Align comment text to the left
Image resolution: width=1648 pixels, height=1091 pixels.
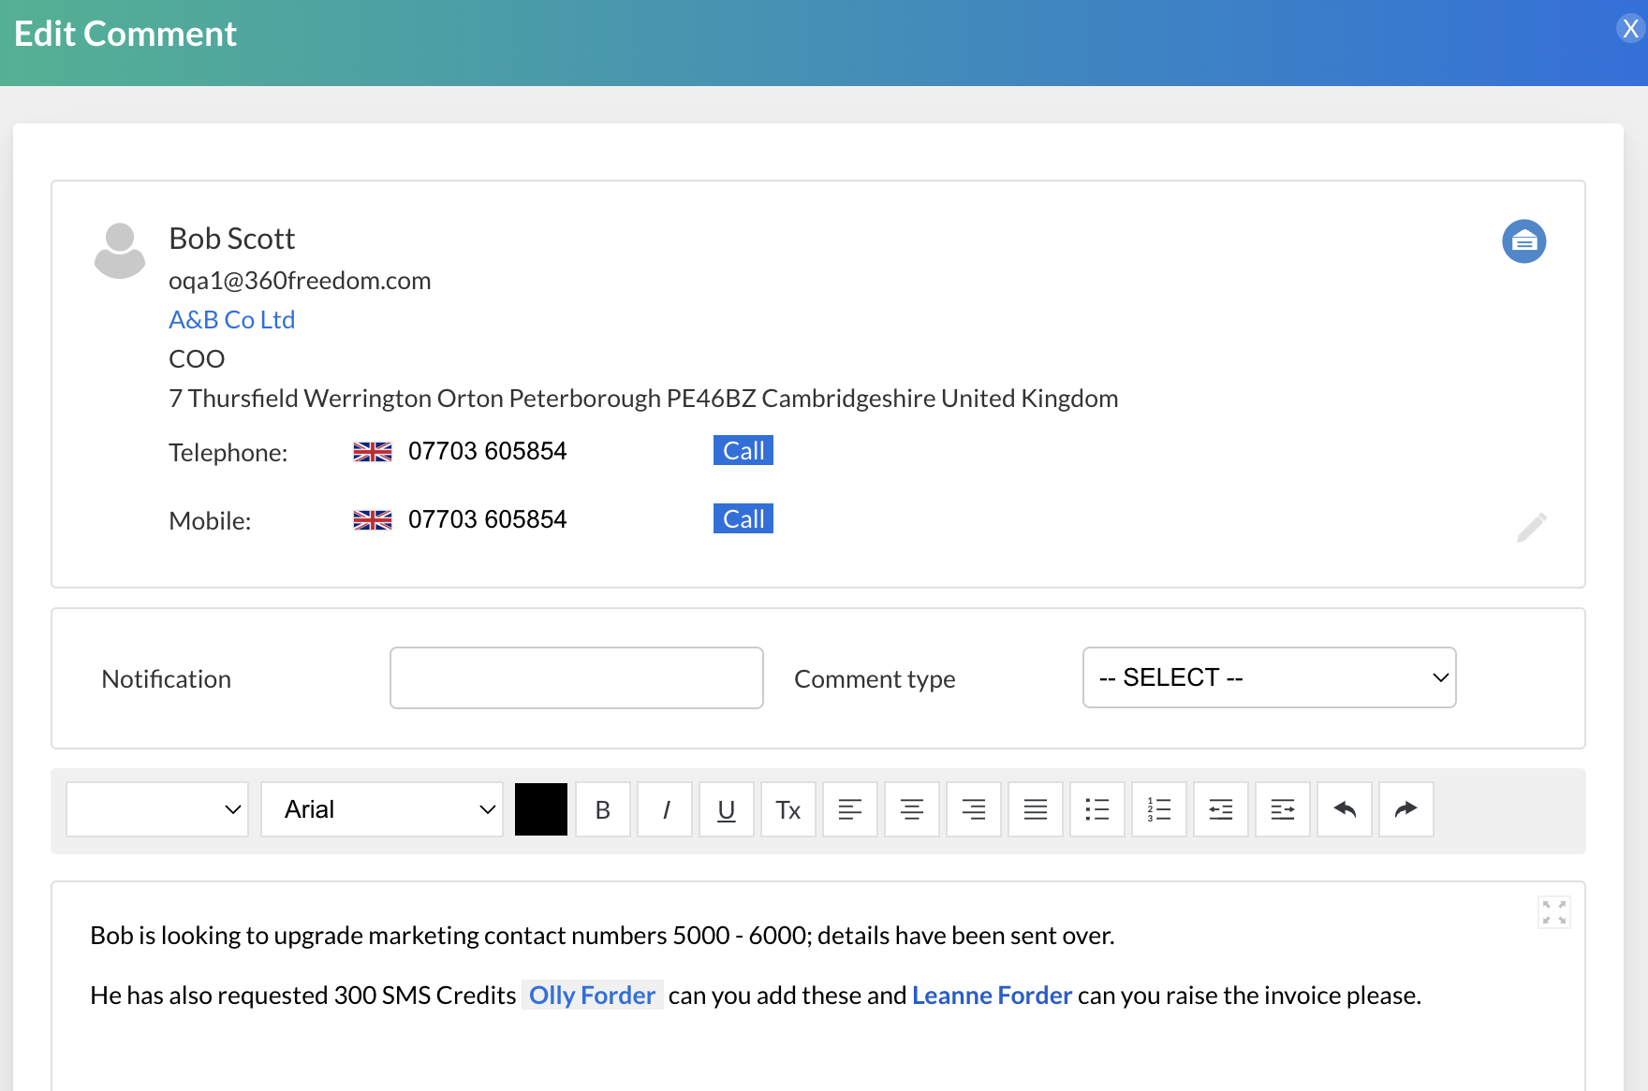[x=850, y=809]
